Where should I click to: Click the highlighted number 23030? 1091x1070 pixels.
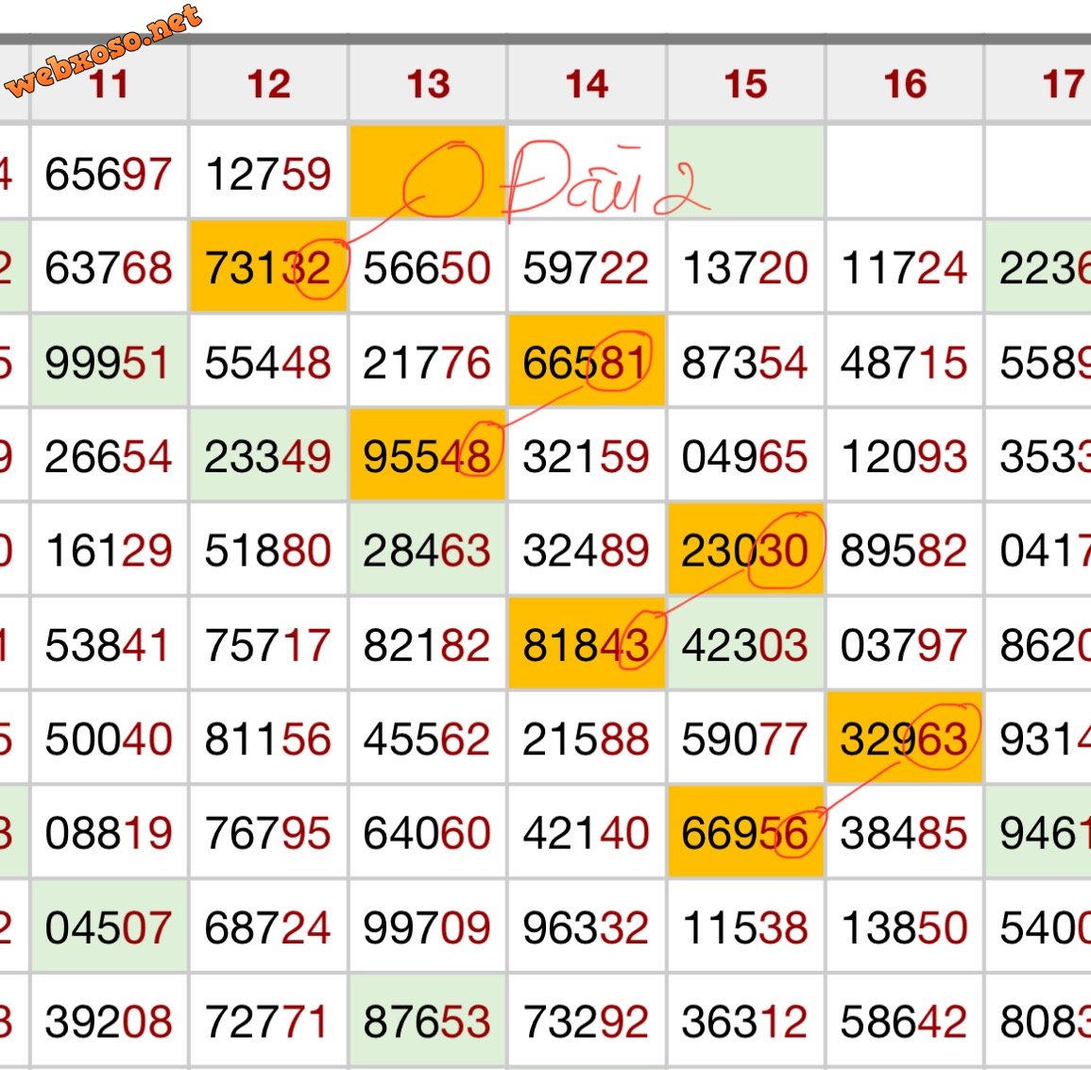(x=745, y=551)
